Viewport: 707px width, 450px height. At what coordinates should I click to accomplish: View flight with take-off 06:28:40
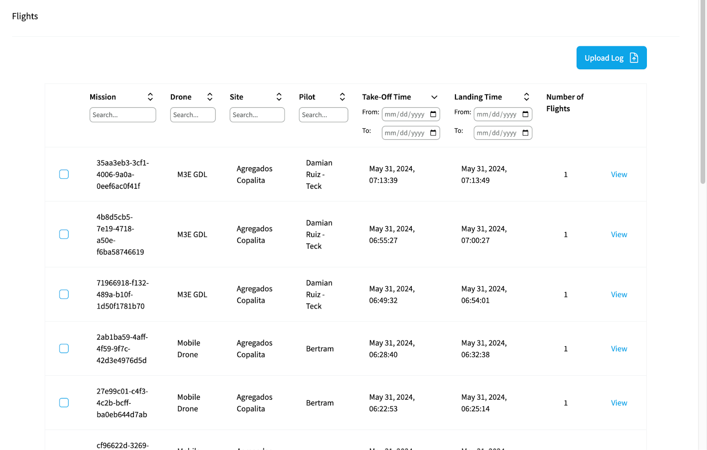coord(619,349)
